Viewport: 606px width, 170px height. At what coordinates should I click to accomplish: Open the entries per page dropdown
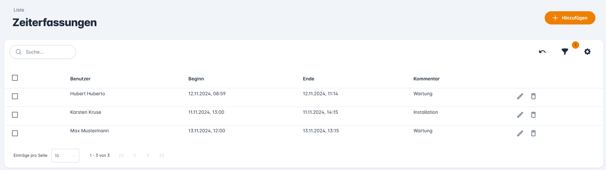[x=65, y=155]
